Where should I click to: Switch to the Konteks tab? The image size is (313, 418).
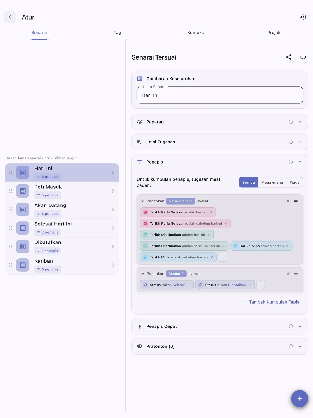196,33
